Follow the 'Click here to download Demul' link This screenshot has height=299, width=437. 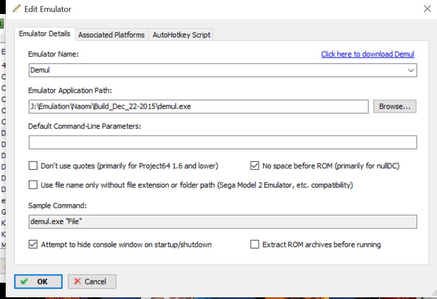point(367,54)
